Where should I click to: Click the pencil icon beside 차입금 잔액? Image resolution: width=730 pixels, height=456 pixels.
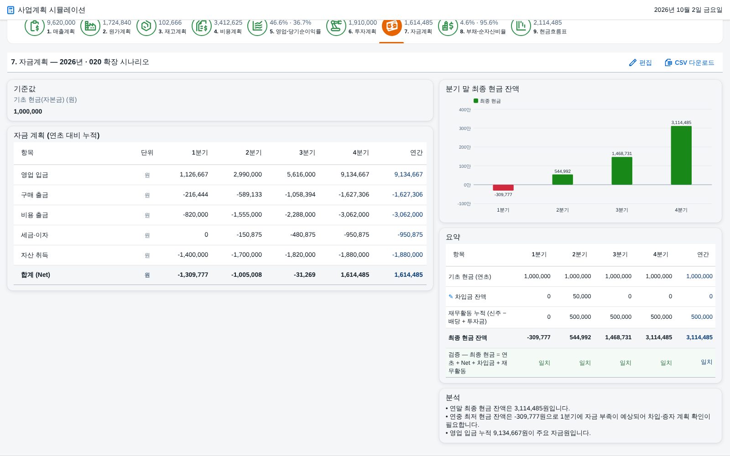click(451, 296)
